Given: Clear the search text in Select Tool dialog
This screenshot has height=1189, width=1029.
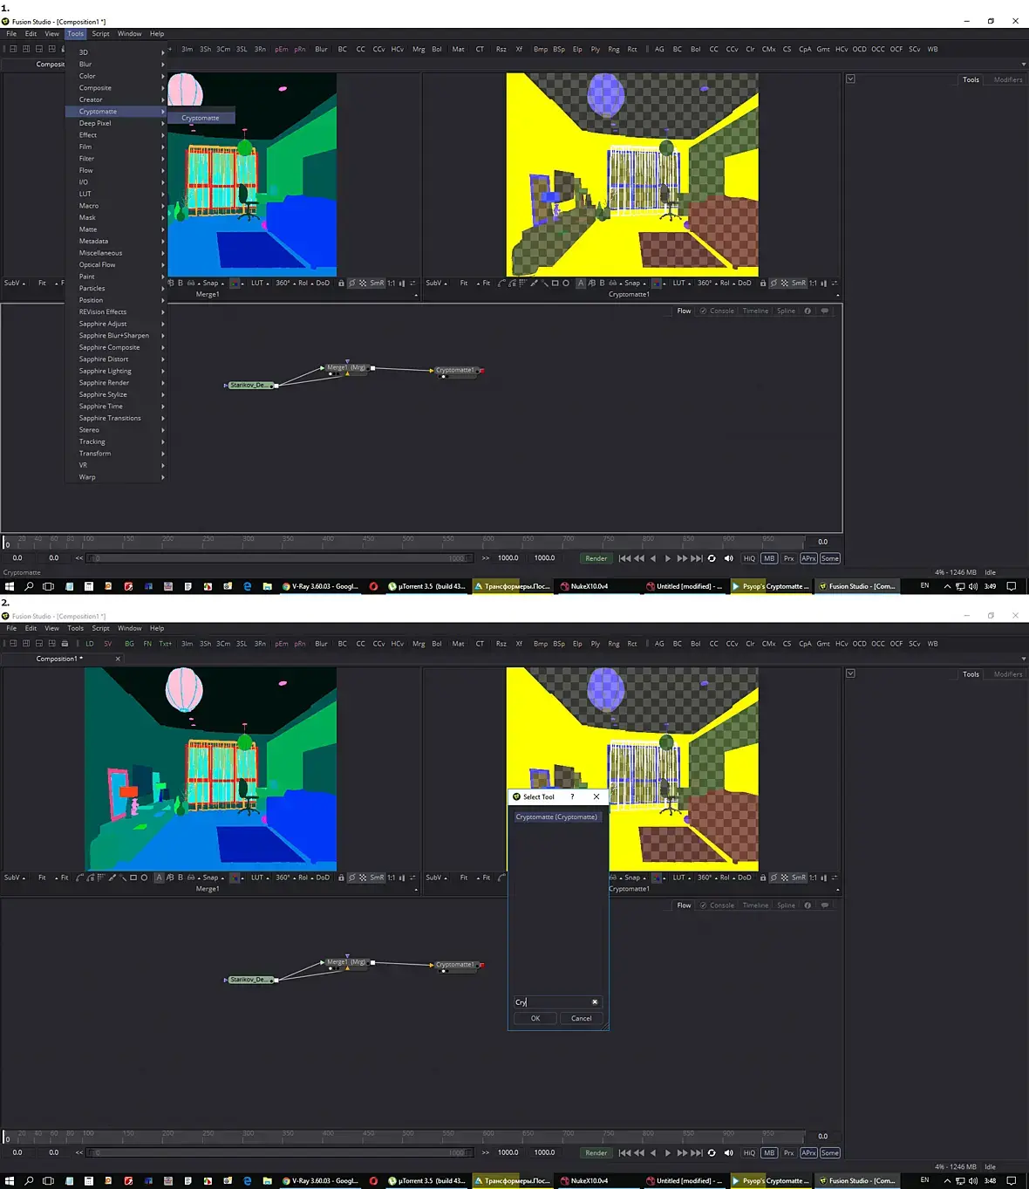Looking at the screenshot, I should click(x=595, y=1001).
